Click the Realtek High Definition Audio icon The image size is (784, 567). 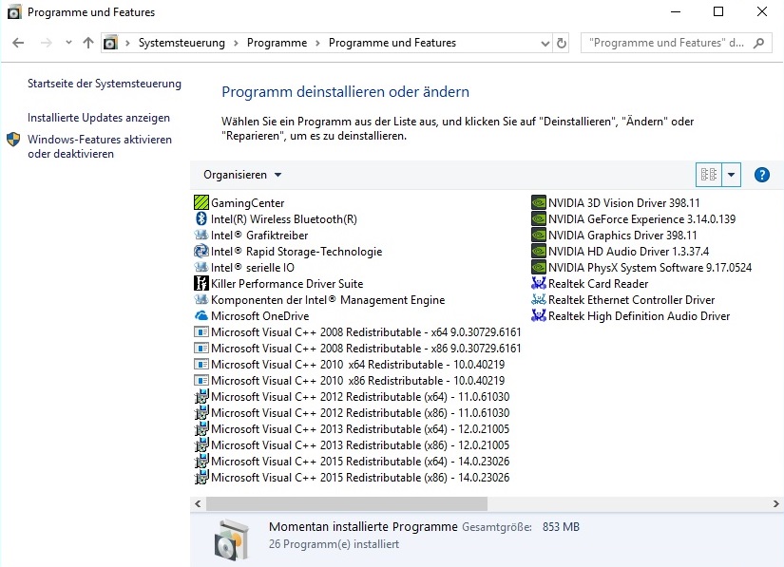pos(539,315)
